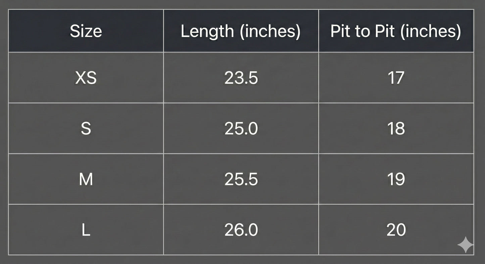Image resolution: width=485 pixels, height=264 pixels.
Task: Click the M size cell
Action: tap(86, 179)
